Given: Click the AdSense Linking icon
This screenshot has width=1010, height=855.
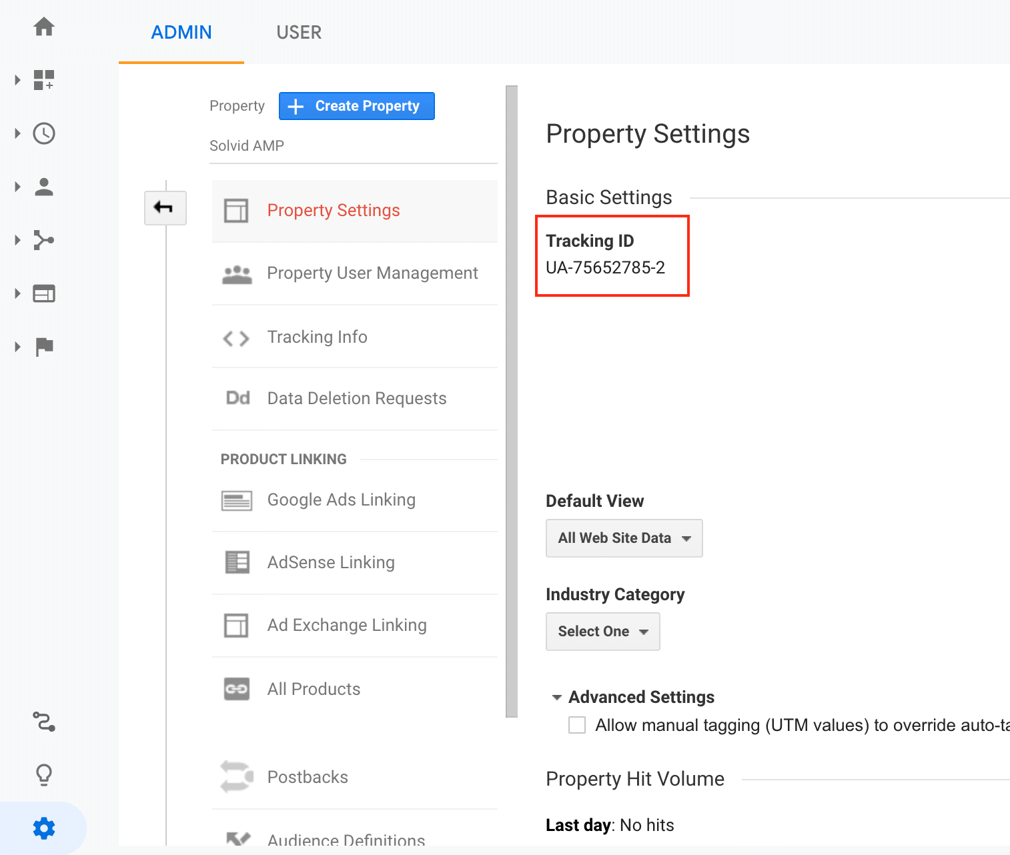Looking at the screenshot, I should coord(237,562).
